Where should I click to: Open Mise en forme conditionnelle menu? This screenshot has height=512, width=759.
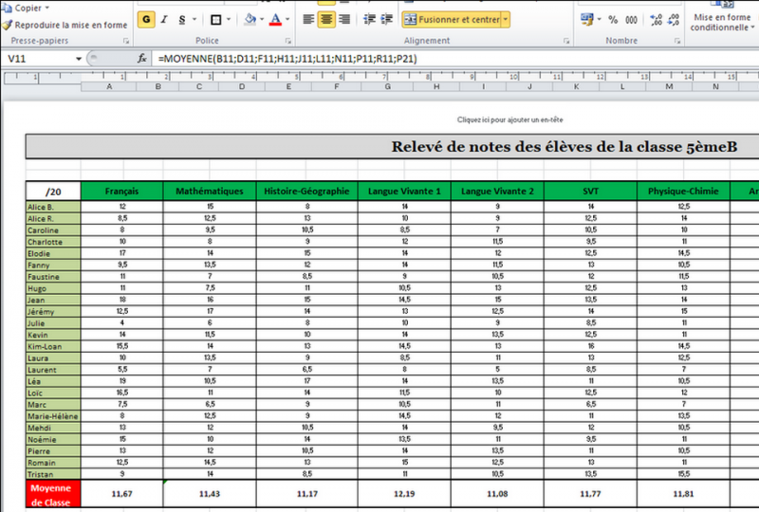721,23
